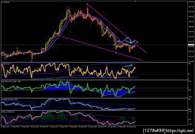
Task: Click the 1161.80 price axis label
Action: [191, 12]
